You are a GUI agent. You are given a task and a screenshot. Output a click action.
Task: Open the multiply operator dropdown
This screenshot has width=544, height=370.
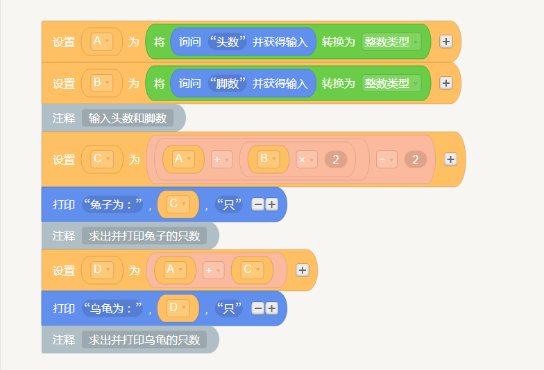(x=307, y=159)
